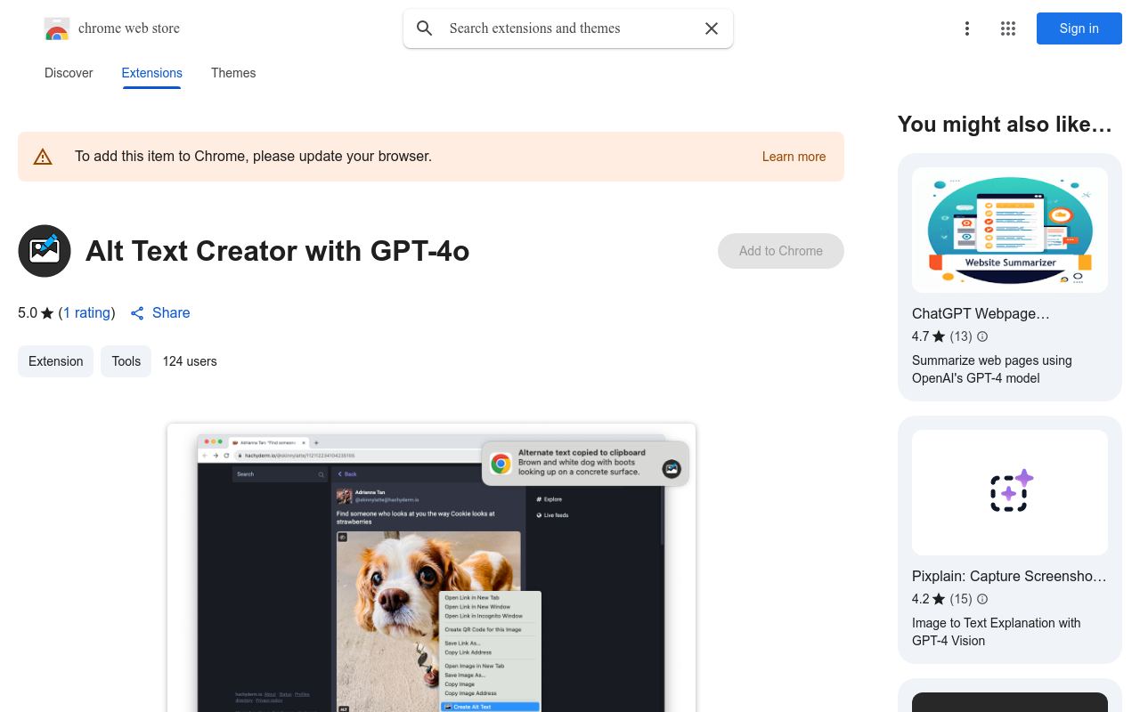Click the warning triangle icon in banner
Screen dimensions: 1140x712
(43, 157)
